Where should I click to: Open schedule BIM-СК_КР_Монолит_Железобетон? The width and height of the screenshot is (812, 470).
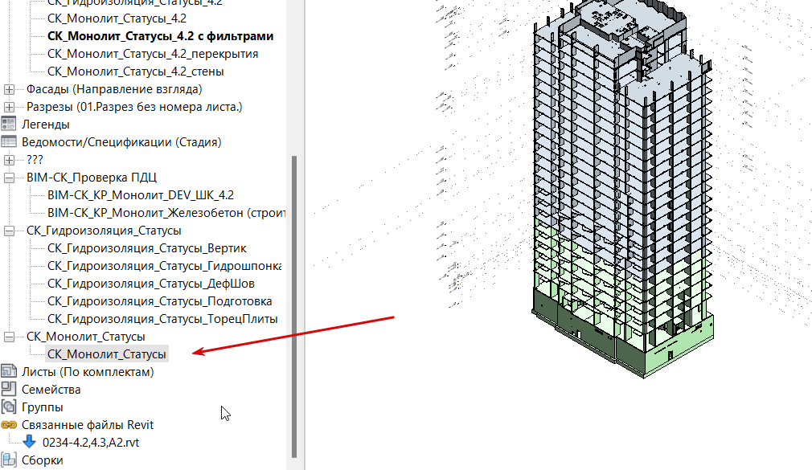166,213
